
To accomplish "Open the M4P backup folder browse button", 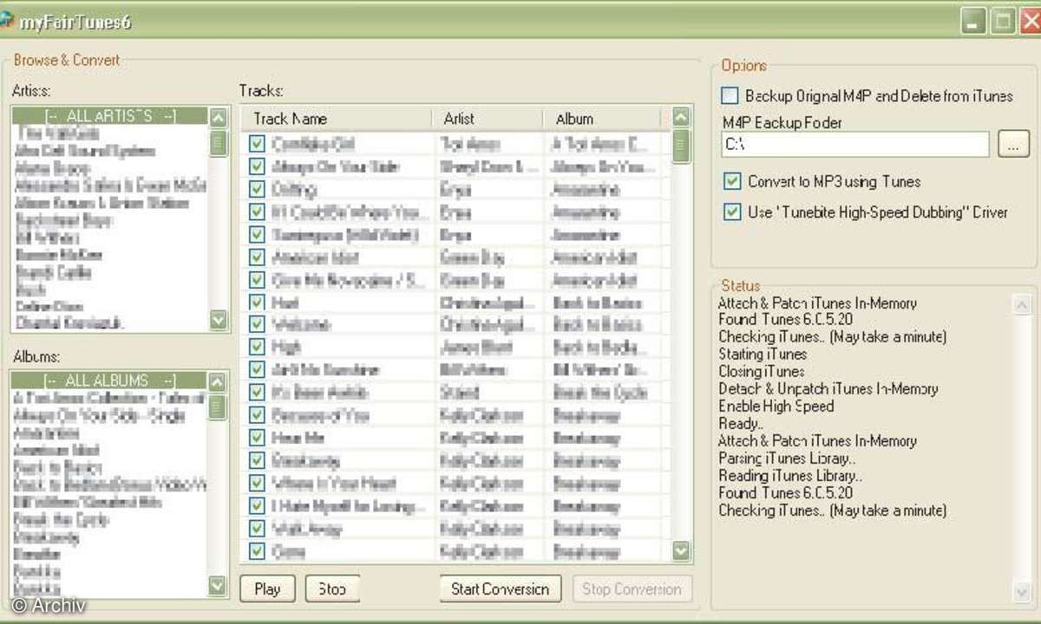I will click(1012, 145).
